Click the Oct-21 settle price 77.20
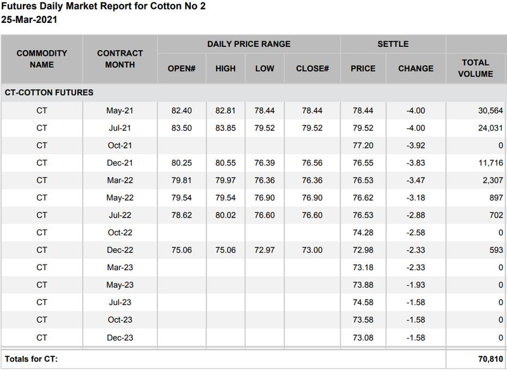507x371 pixels. [x=363, y=145]
